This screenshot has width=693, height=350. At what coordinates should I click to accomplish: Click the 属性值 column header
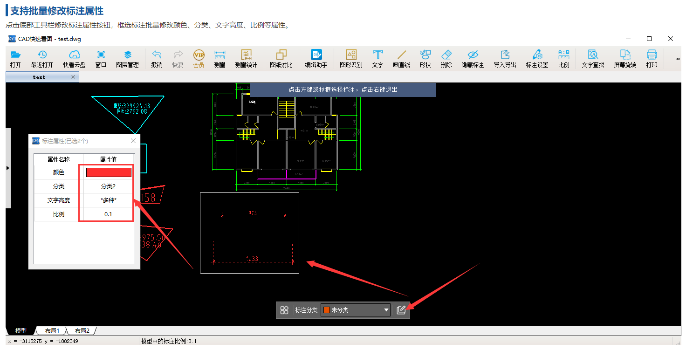coord(109,159)
